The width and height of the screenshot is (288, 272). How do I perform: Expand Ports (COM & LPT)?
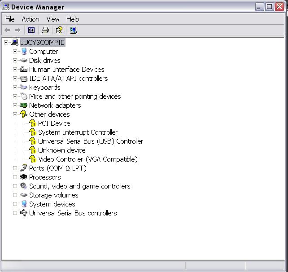click(15, 168)
